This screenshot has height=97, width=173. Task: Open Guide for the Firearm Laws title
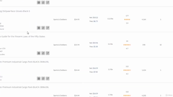[x=22, y=36]
